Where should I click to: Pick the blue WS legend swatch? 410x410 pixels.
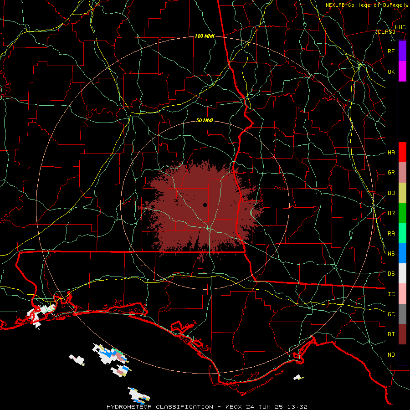pyautogui.click(x=402, y=253)
